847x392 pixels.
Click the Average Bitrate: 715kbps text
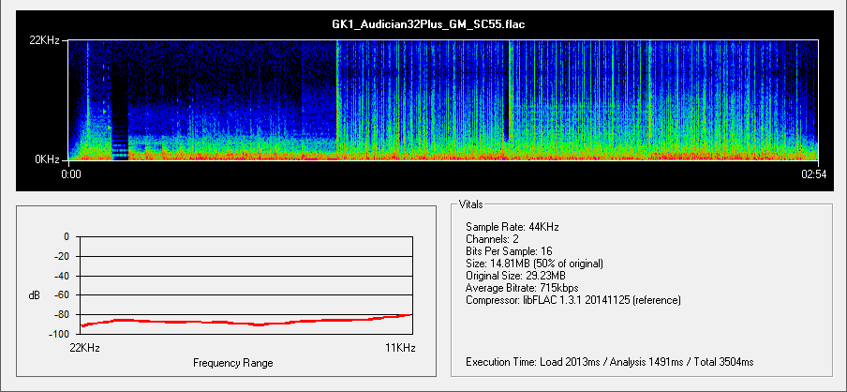[x=522, y=288]
